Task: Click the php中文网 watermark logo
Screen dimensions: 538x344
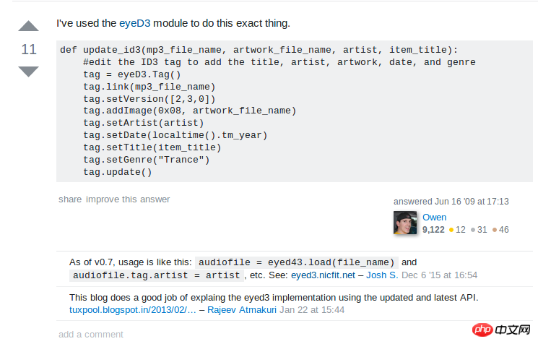Action: [x=502, y=330]
